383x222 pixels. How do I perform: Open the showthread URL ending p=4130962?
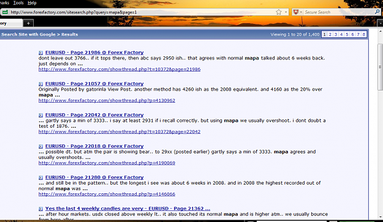(x=107, y=100)
